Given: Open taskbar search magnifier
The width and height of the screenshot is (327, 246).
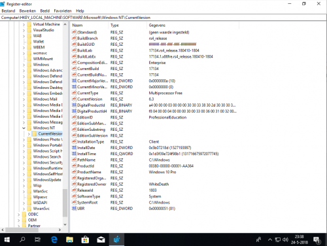Looking at the screenshot, I should [x=22, y=239].
